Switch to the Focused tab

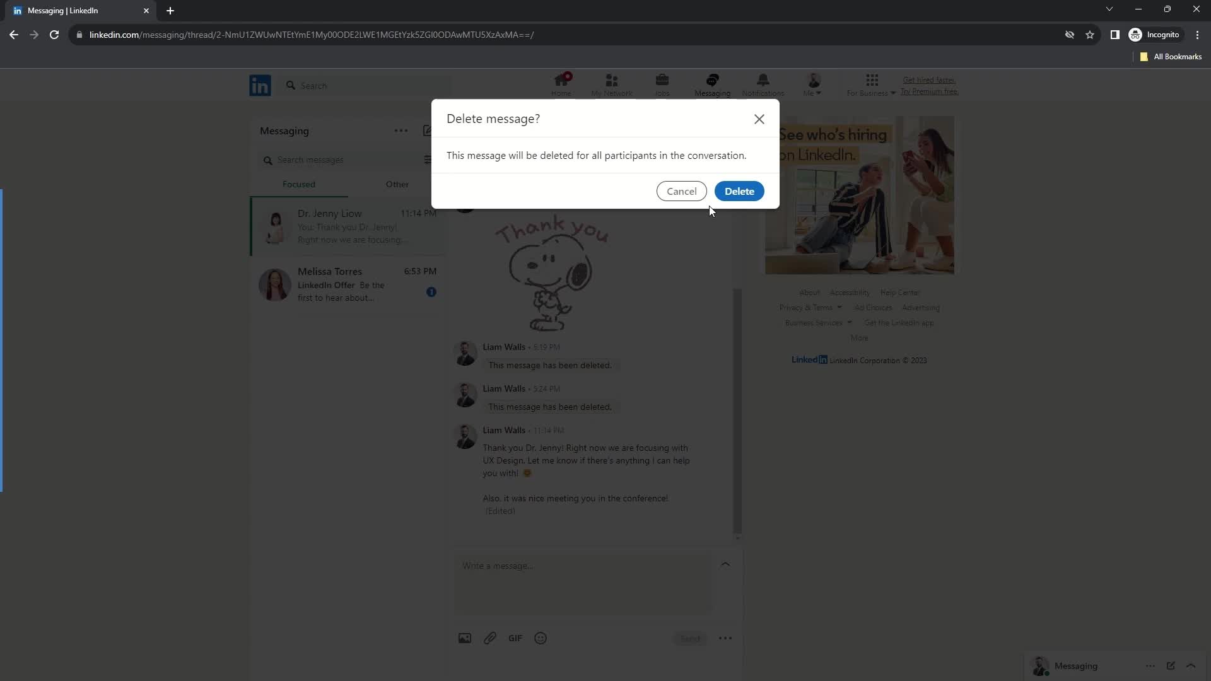299,184
